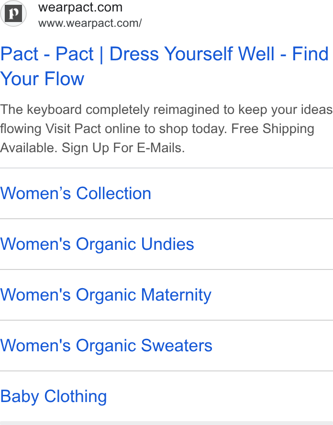Click the word "Collection" in first sitelink
This screenshot has height=425, width=333.
click(x=113, y=193)
